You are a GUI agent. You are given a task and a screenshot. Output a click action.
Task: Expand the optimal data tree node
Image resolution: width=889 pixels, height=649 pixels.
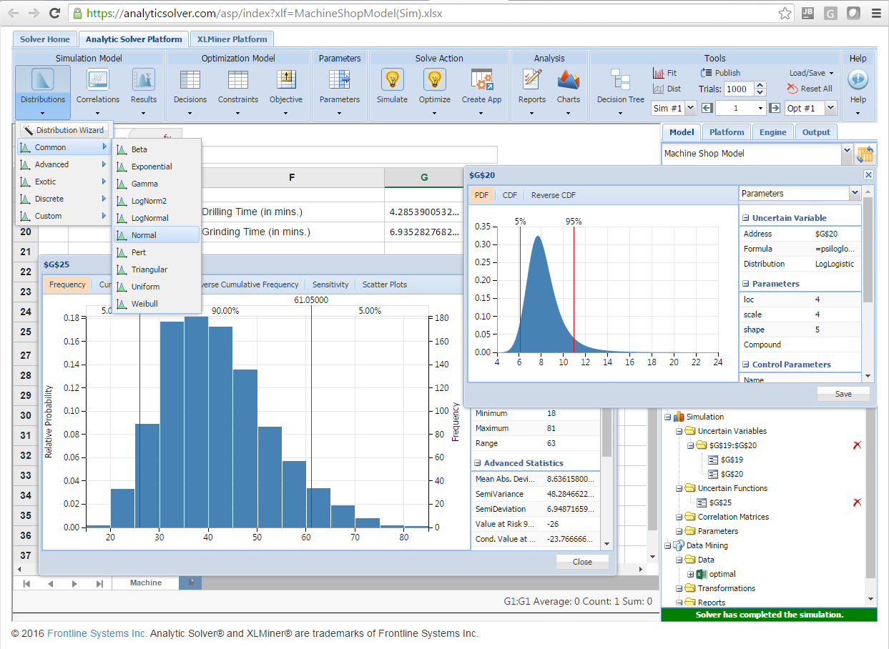pyautogui.click(x=691, y=574)
